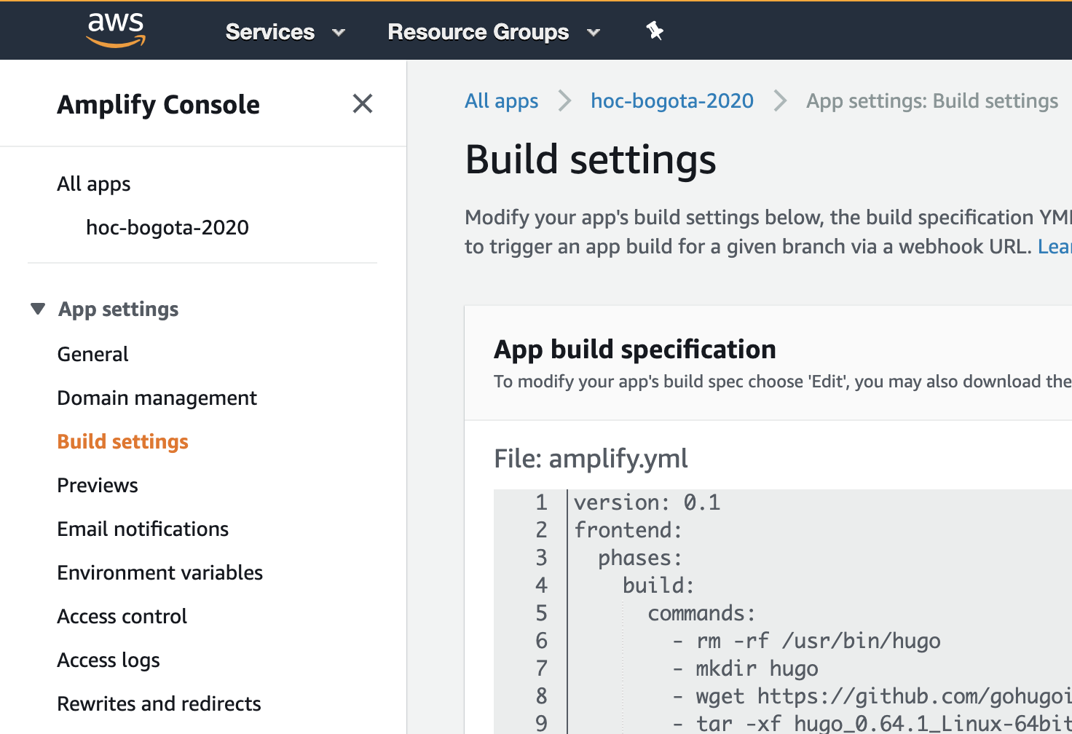Go to All apps in sidebar

point(94,183)
